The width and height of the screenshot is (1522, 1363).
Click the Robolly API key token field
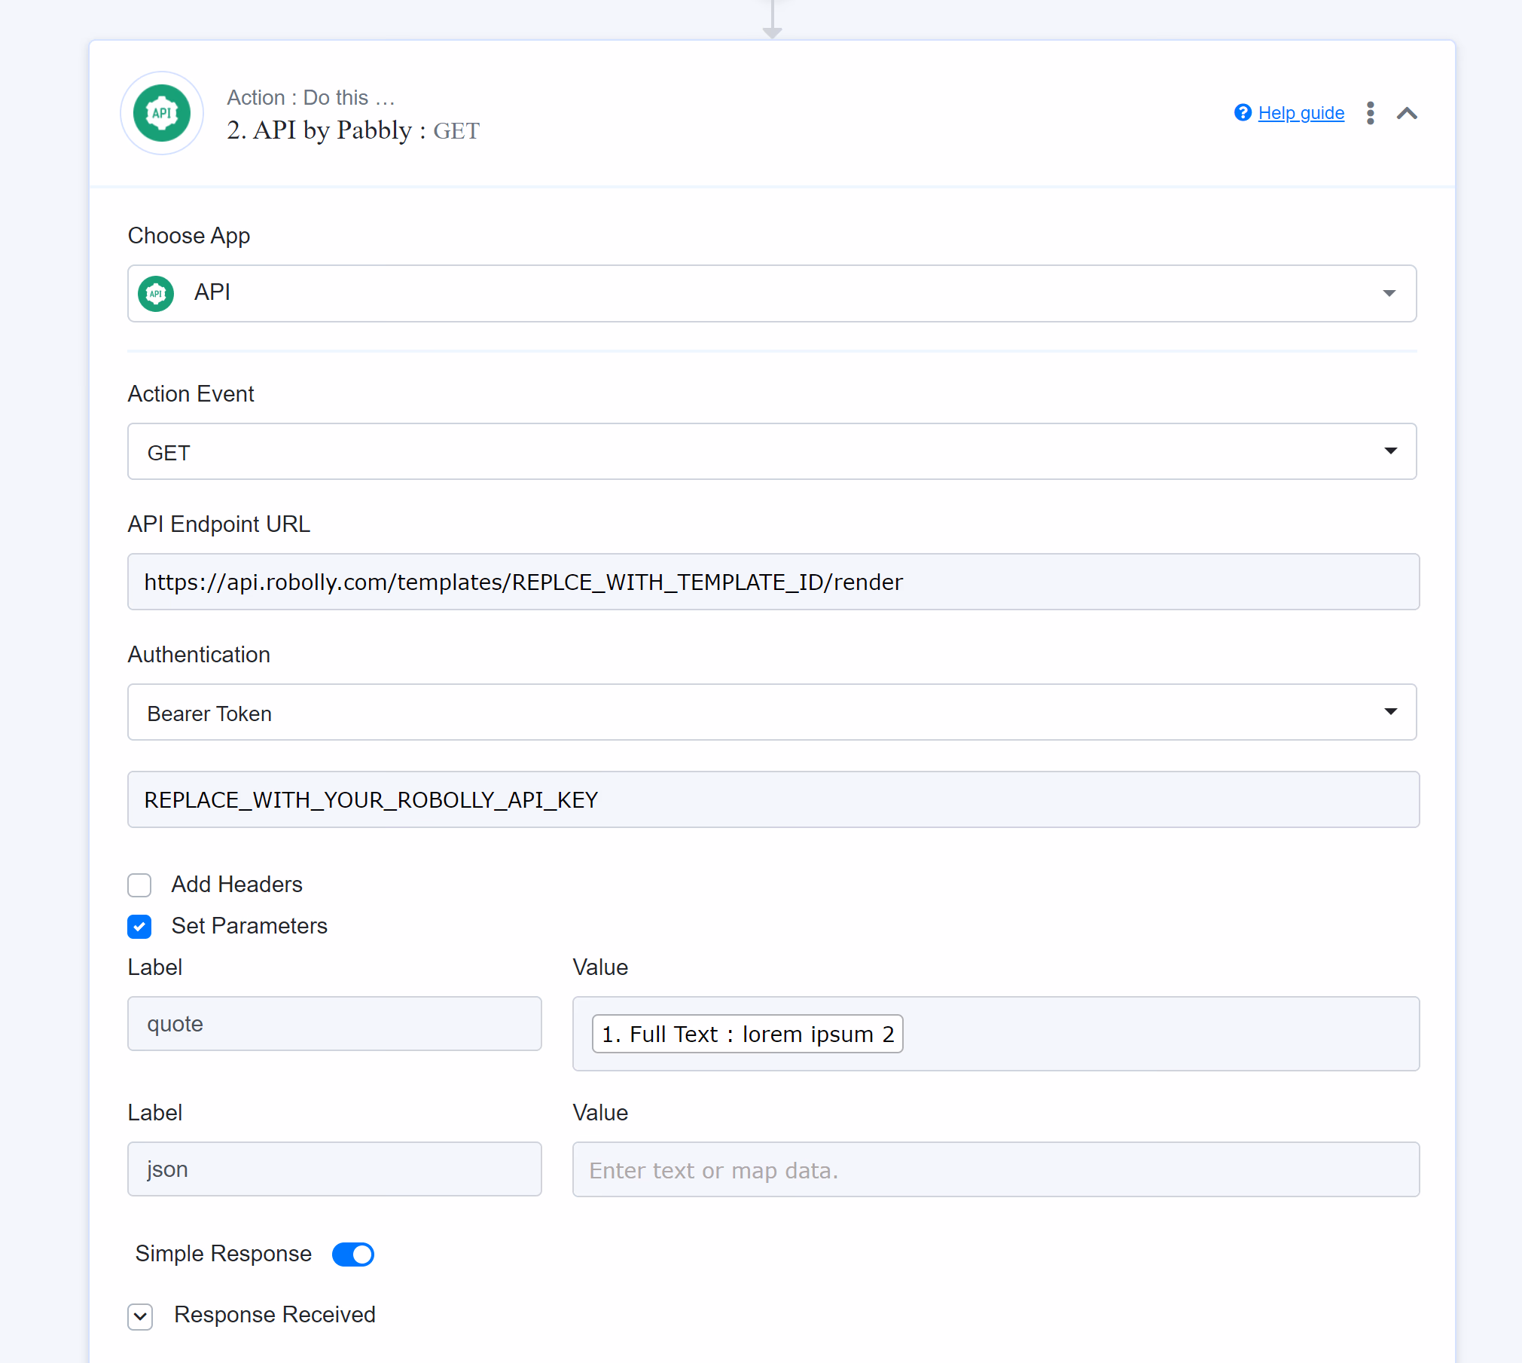pyautogui.click(x=773, y=799)
